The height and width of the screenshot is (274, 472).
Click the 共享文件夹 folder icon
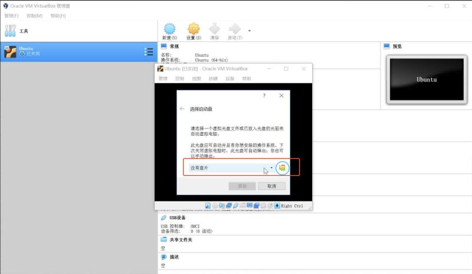click(164, 240)
